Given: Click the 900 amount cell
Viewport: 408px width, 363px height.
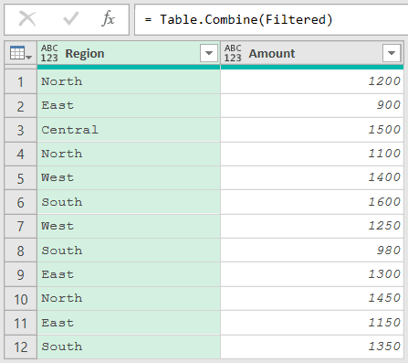Looking at the screenshot, I should click(x=312, y=106).
